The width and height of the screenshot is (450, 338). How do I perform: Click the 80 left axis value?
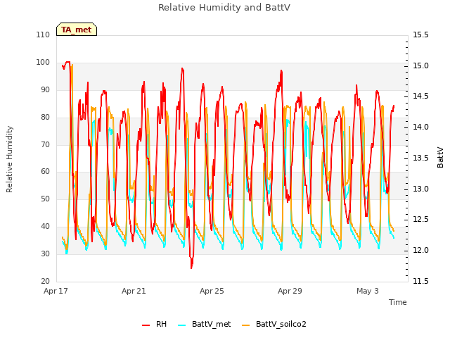(x=45, y=117)
